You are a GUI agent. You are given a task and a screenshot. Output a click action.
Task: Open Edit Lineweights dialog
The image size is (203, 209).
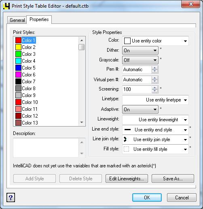tap(127, 179)
